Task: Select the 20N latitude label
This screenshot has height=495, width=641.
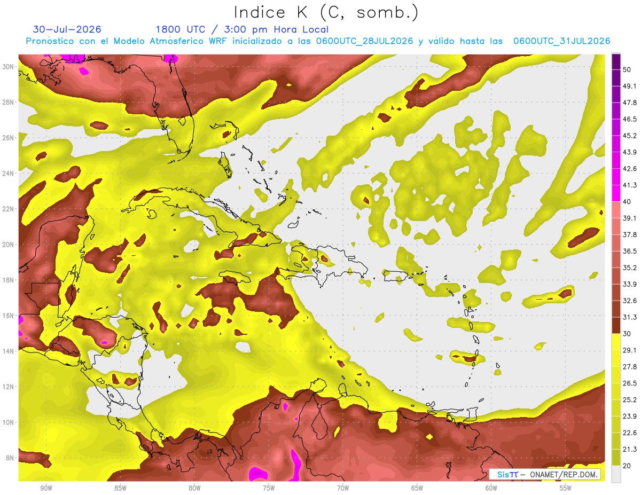Action: (x=9, y=245)
